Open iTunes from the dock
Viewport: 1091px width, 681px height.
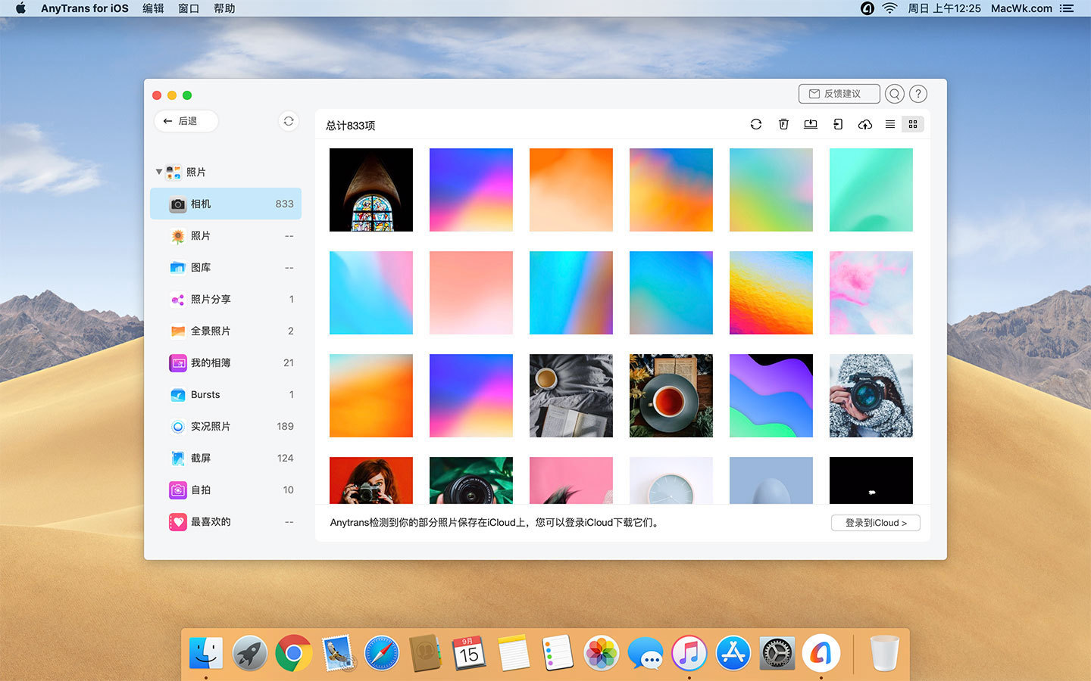point(689,653)
